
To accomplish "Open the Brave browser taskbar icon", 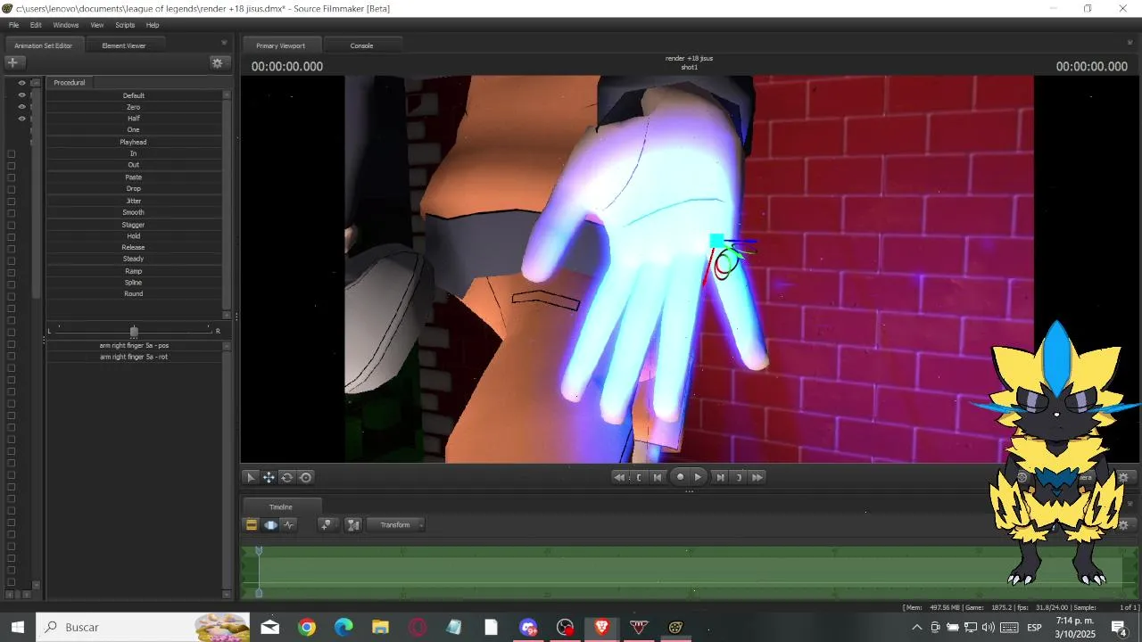I will pos(601,628).
